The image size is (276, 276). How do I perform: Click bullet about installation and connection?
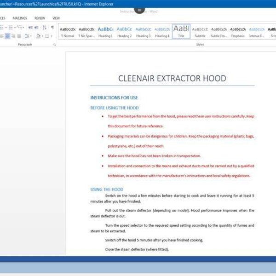tap(181, 171)
